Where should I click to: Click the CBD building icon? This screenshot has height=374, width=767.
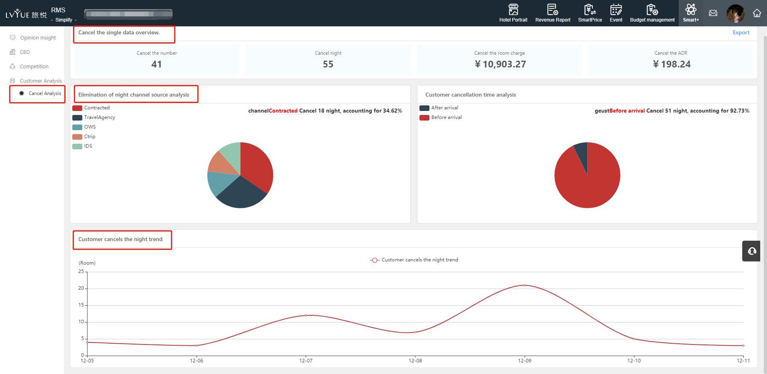click(x=12, y=52)
